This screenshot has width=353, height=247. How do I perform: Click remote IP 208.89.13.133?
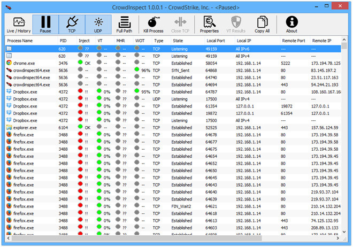325,228
